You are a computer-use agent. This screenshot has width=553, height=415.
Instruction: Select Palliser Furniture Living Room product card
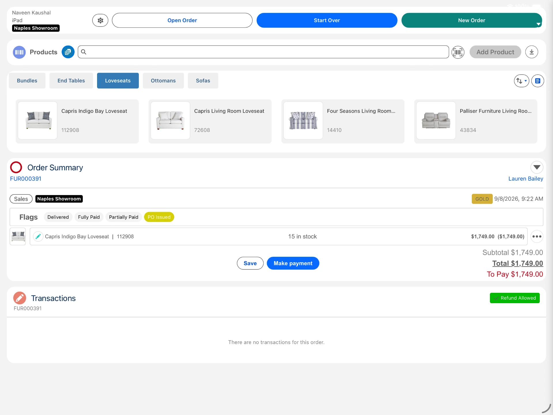click(476, 121)
